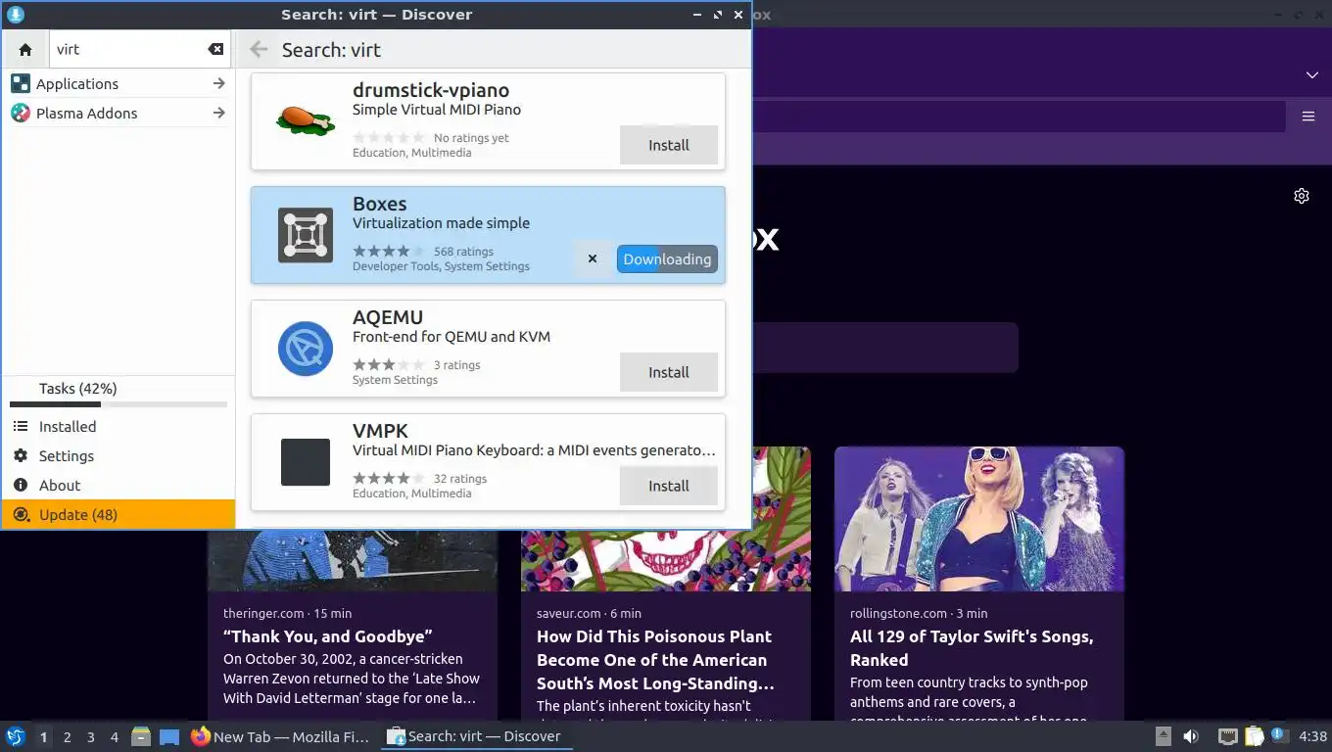The height and width of the screenshot is (752, 1332).
Task: Click the Boxes Downloading button
Action: point(667,258)
